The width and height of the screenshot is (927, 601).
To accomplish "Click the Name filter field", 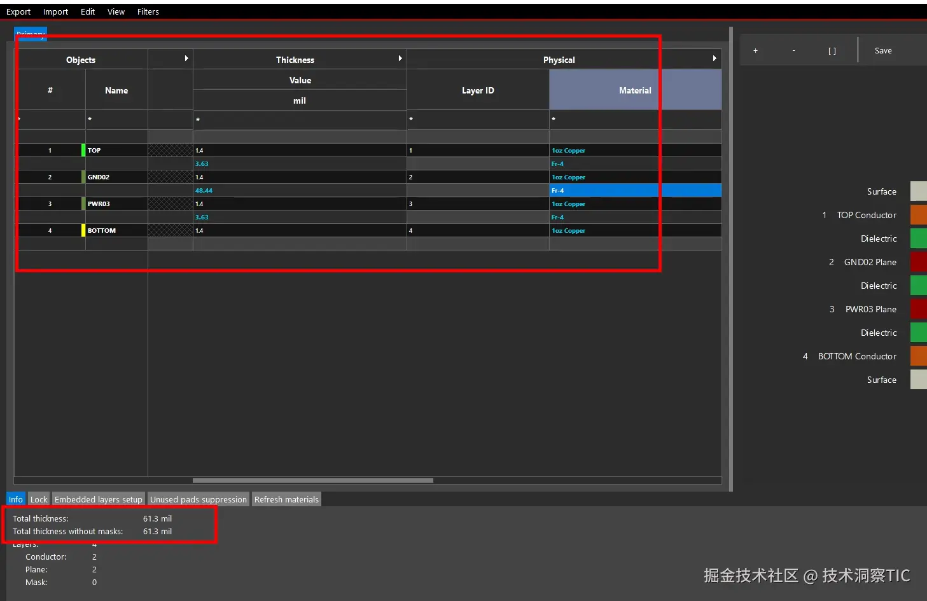I will tap(116, 120).
